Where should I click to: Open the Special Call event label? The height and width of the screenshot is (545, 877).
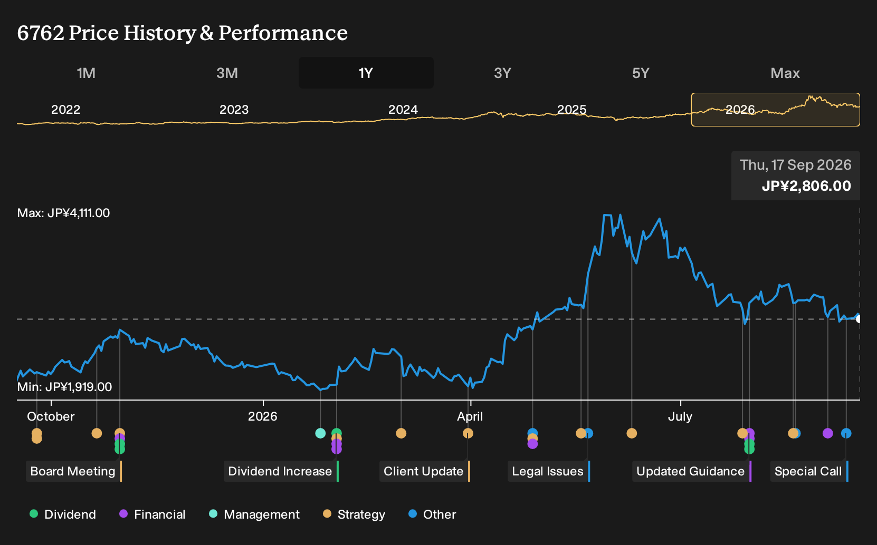(x=809, y=471)
